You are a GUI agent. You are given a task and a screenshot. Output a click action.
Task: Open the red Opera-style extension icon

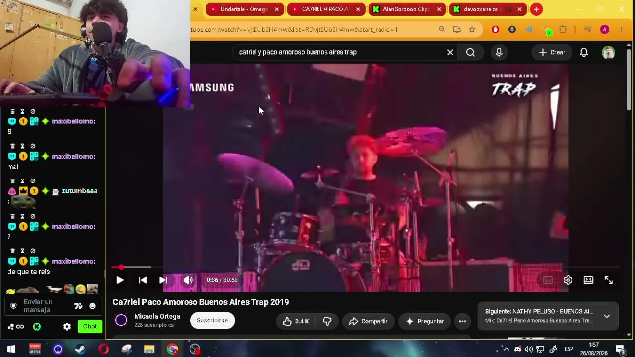pyautogui.click(x=495, y=30)
